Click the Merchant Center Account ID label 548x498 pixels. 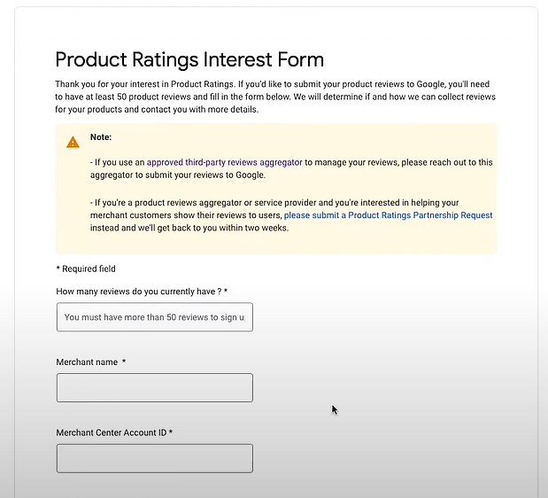(114, 432)
